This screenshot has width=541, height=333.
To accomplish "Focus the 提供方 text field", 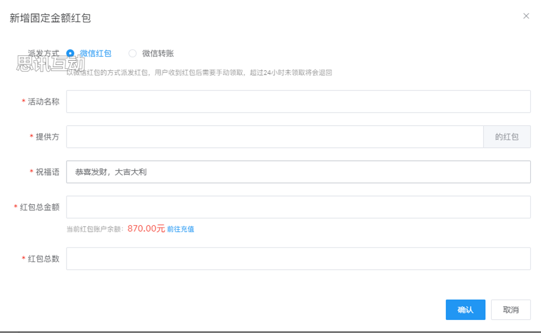I will coord(274,137).
